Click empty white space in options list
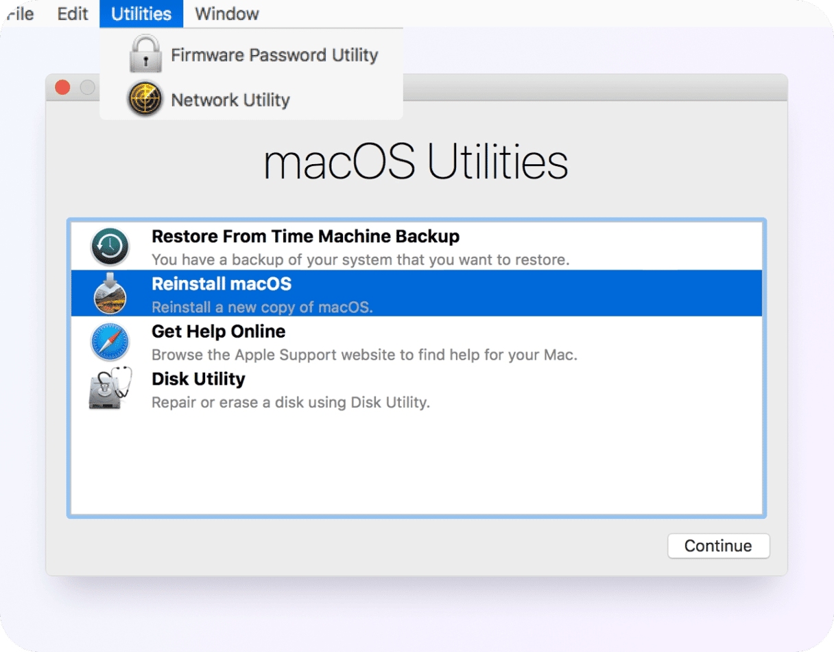 (416, 467)
